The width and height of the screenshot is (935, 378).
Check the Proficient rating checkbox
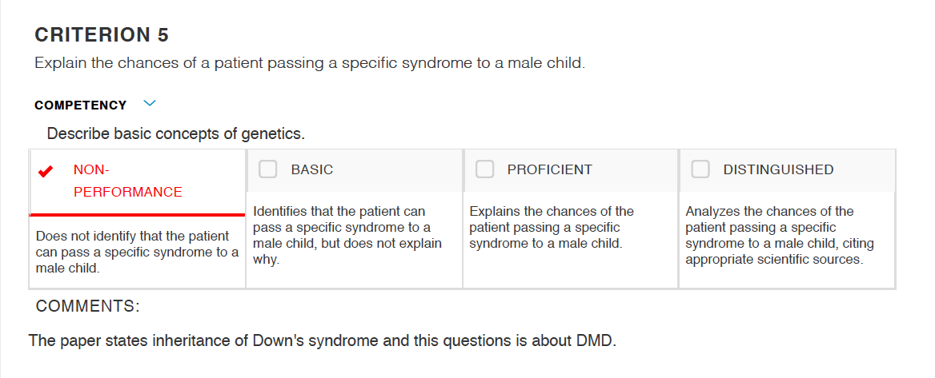[484, 169]
